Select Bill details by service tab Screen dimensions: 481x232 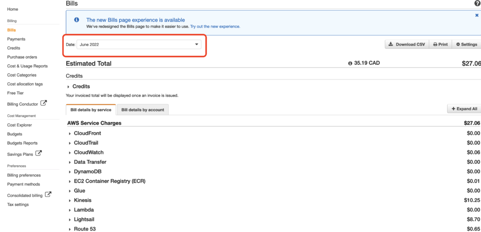[91, 110]
